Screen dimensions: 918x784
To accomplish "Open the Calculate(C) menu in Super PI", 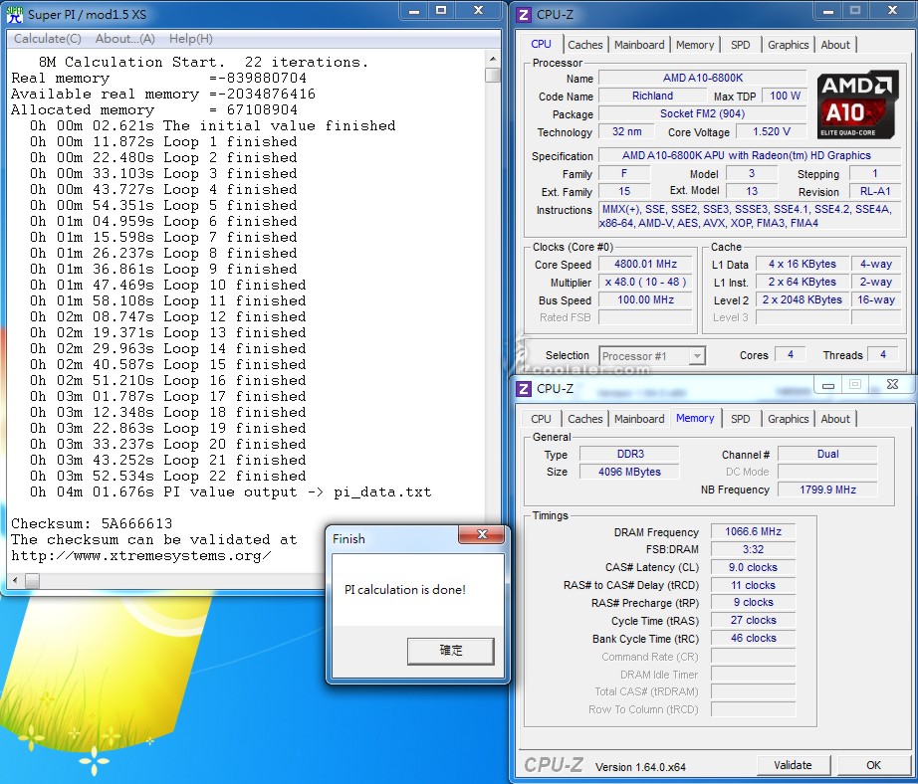I will tap(48, 39).
